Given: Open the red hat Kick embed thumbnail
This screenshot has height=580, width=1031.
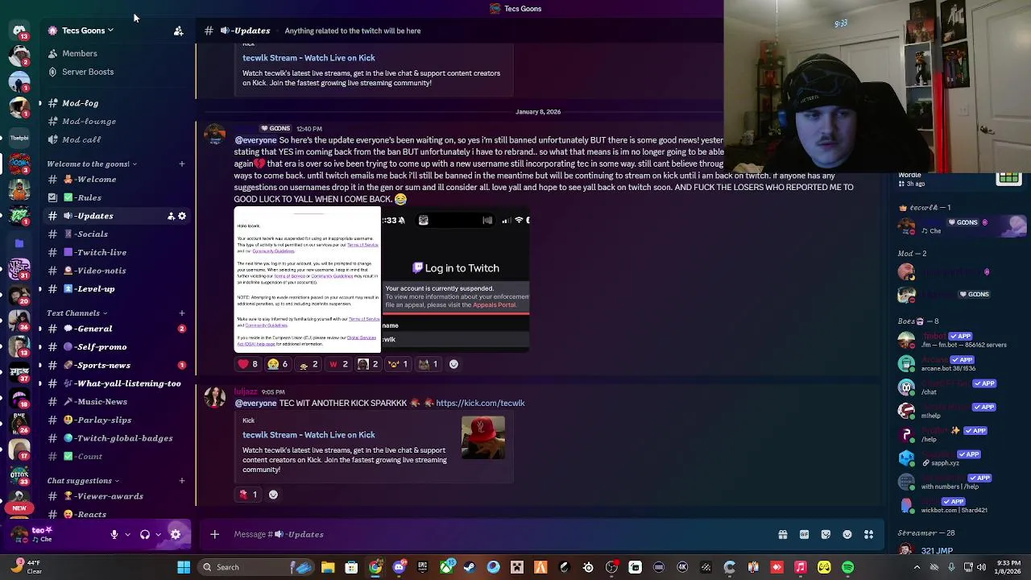Looking at the screenshot, I should [x=483, y=437].
